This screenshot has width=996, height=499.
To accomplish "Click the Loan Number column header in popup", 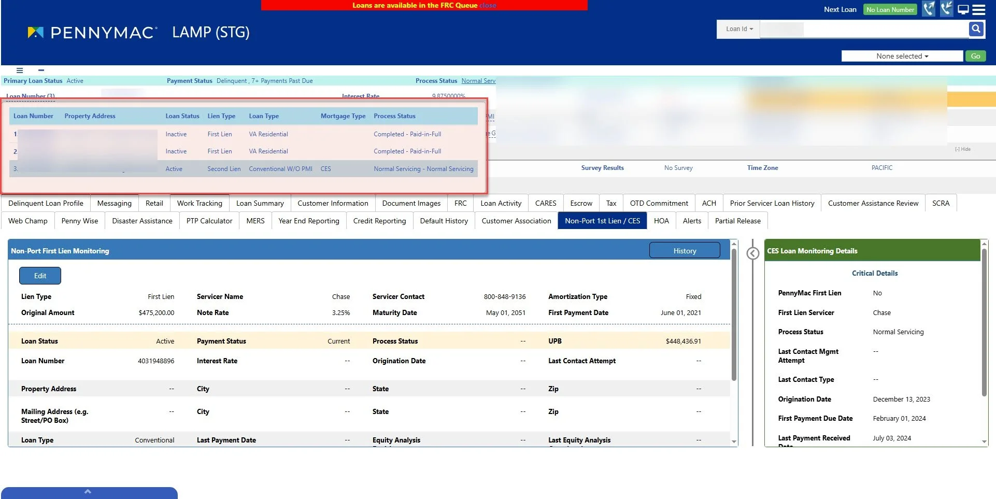I will [33, 116].
